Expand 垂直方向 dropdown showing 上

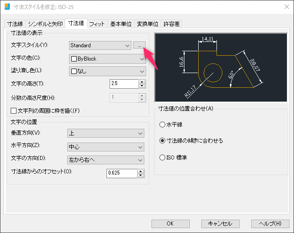coord(106,133)
